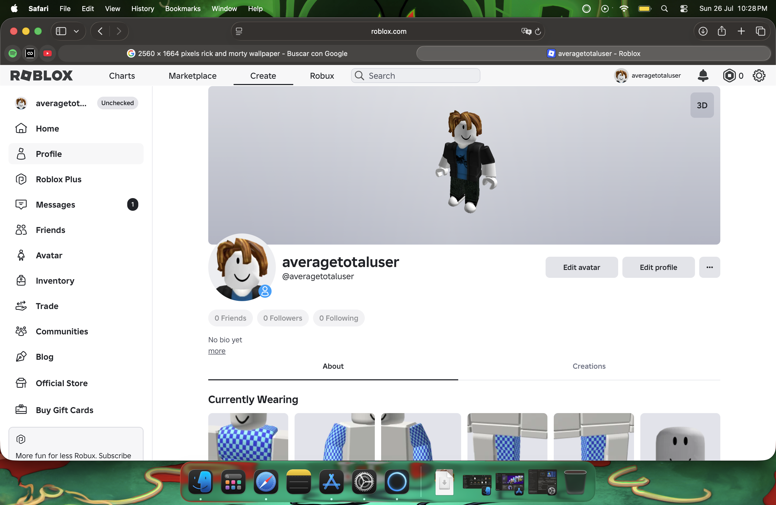Open Communities in the sidebar

[x=76, y=331]
